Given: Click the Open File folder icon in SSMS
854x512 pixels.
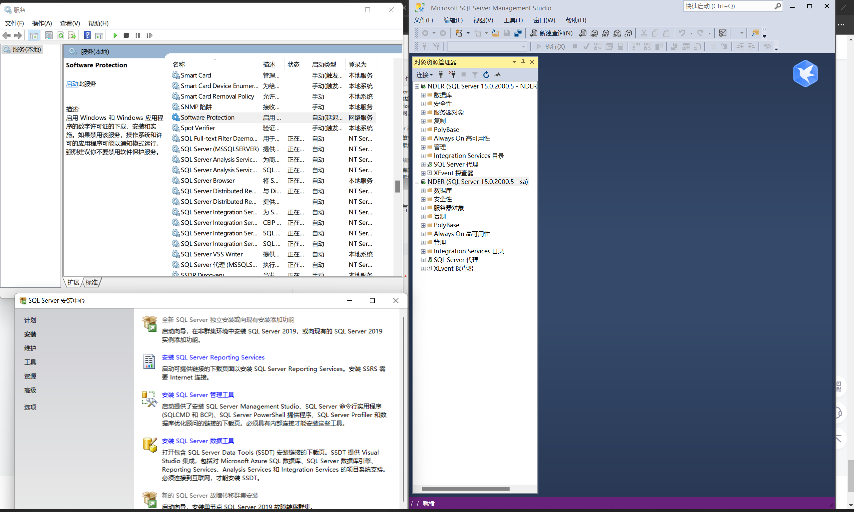Looking at the screenshot, I should 495,33.
